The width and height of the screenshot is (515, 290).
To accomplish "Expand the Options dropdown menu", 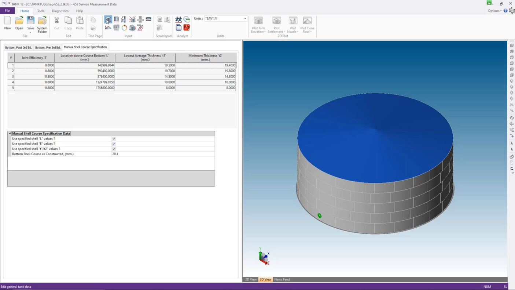I will pos(494,11).
